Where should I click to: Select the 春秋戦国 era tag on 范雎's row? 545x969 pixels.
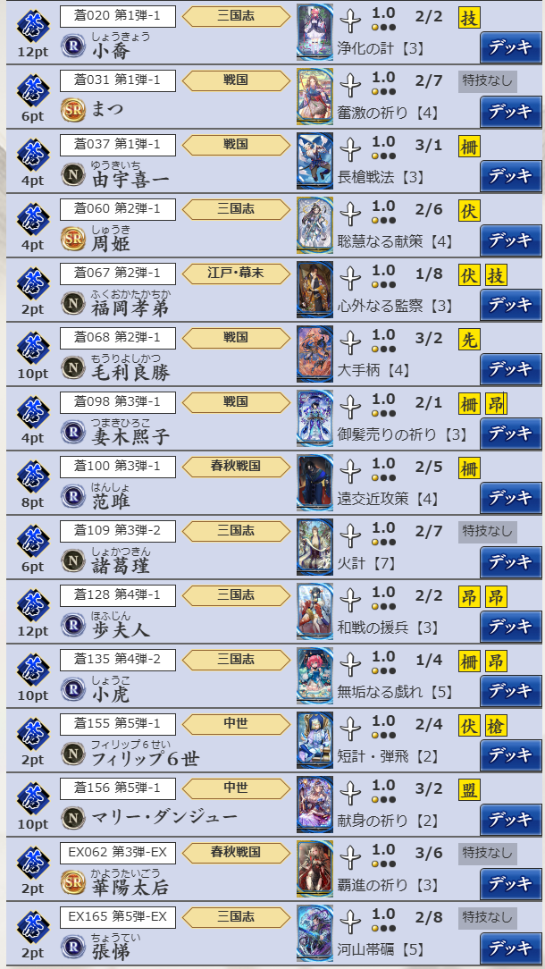[236, 466]
